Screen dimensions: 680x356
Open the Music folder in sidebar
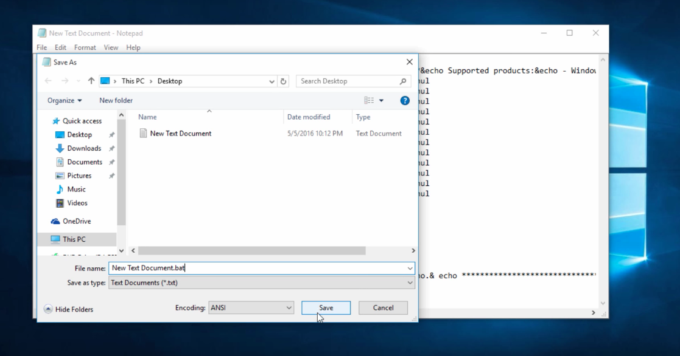coord(75,189)
